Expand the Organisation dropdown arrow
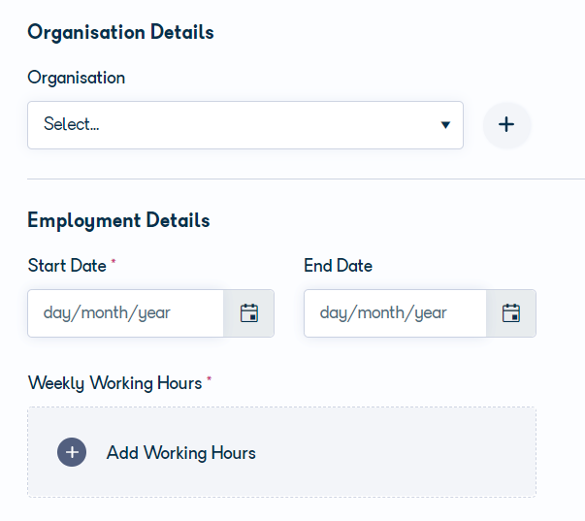This screenshot has height=521, width=585. [x=445, y=125]
